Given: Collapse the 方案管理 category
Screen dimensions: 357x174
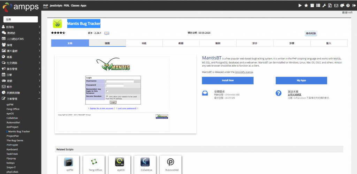Looking at the screenshot, I should coord(21,99).
